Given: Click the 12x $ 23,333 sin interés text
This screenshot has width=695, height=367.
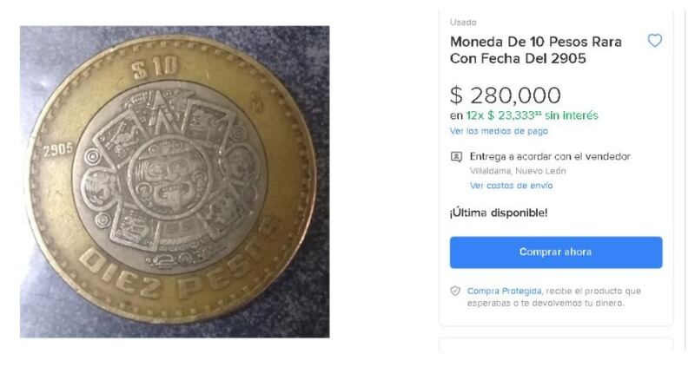Looking at the screenshot, I should point(532,115).
